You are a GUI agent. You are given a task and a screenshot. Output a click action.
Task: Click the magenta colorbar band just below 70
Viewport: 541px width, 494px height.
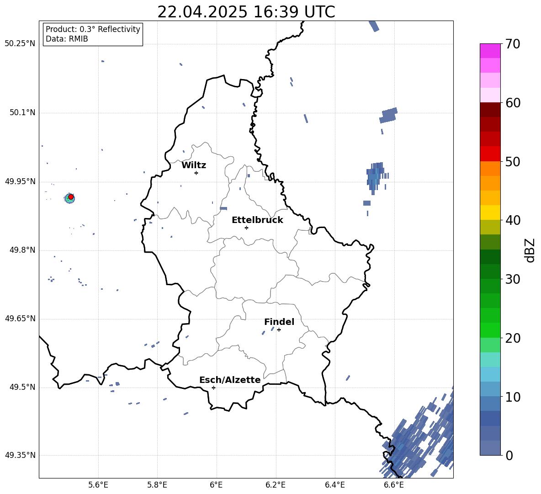tap(490, 51)
